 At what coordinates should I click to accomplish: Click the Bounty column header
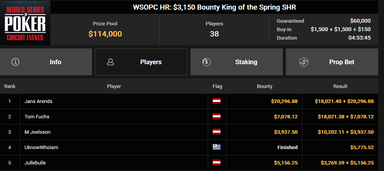pos(264,86)
